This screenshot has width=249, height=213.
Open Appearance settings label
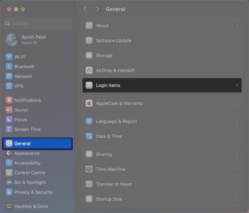27,153
